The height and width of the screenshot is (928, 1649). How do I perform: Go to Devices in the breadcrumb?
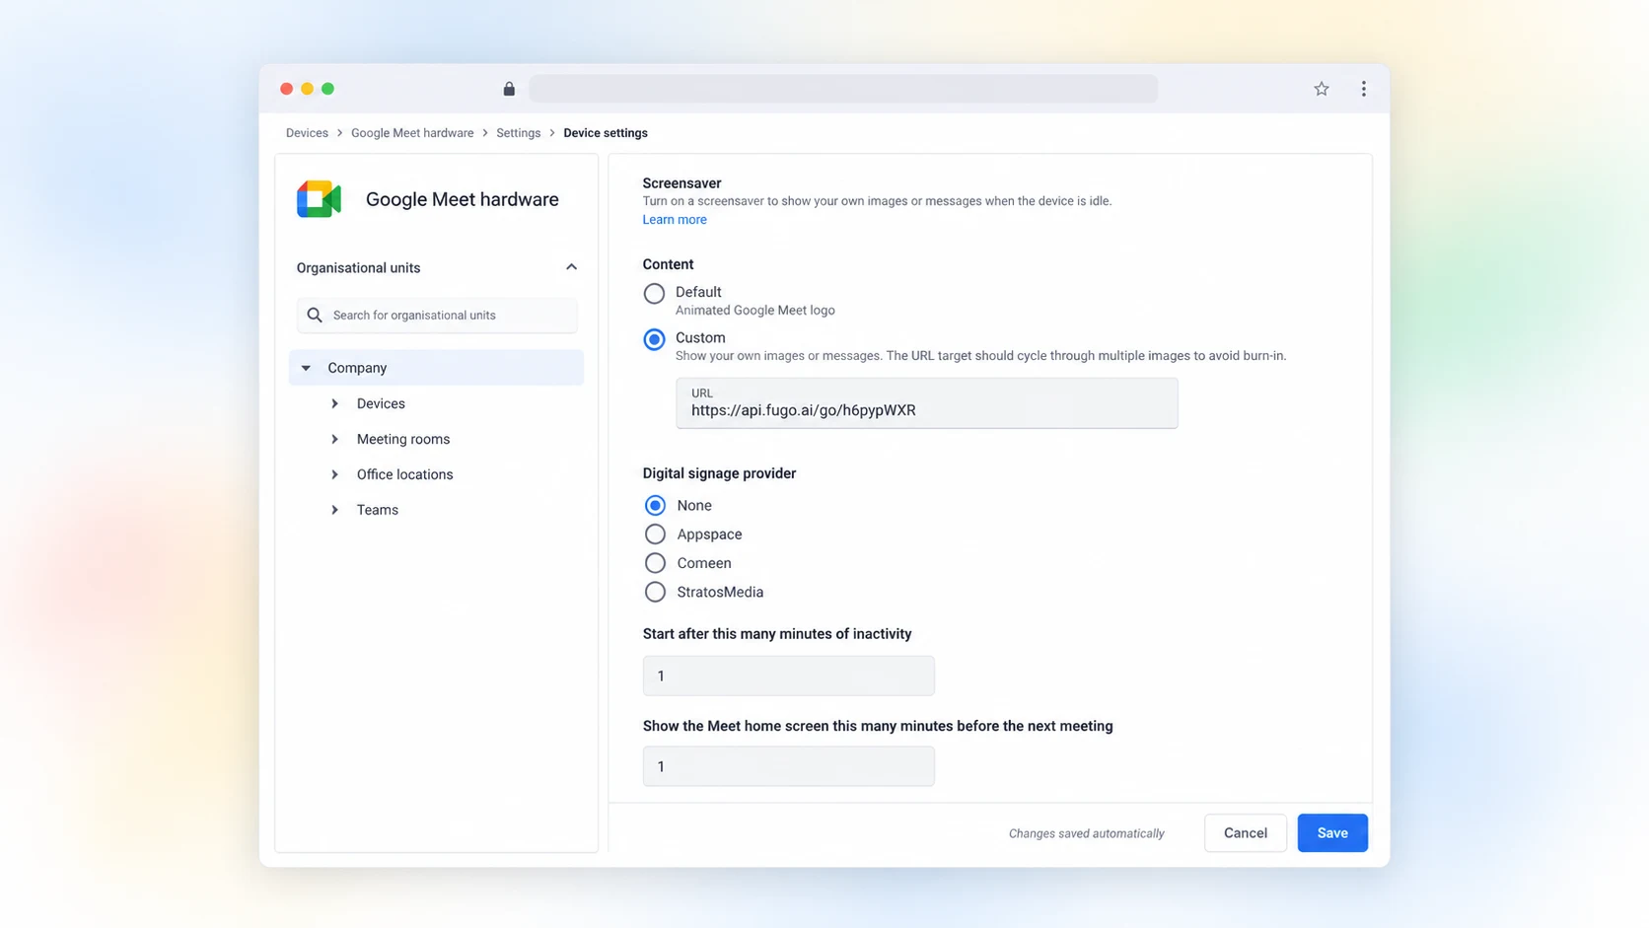click(x=307, y=133)
